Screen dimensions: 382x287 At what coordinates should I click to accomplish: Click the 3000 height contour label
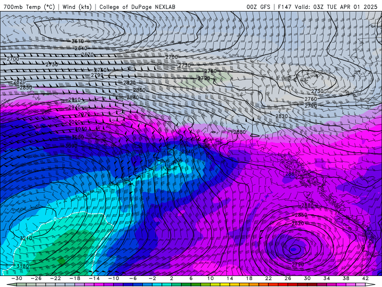74,122
